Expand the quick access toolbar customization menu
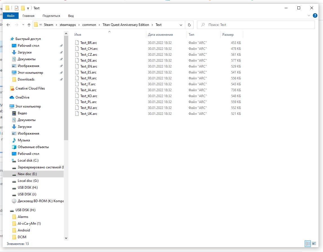 27,8
